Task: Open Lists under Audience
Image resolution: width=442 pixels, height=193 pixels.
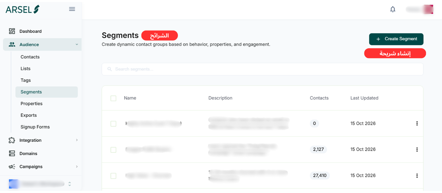Action: tap(26, 69)
